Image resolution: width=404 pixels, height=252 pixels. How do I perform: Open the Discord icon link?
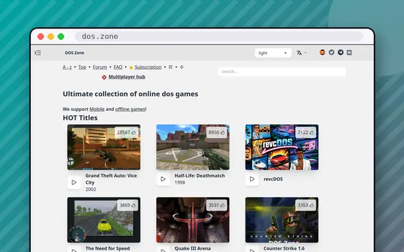coord(349,52)
